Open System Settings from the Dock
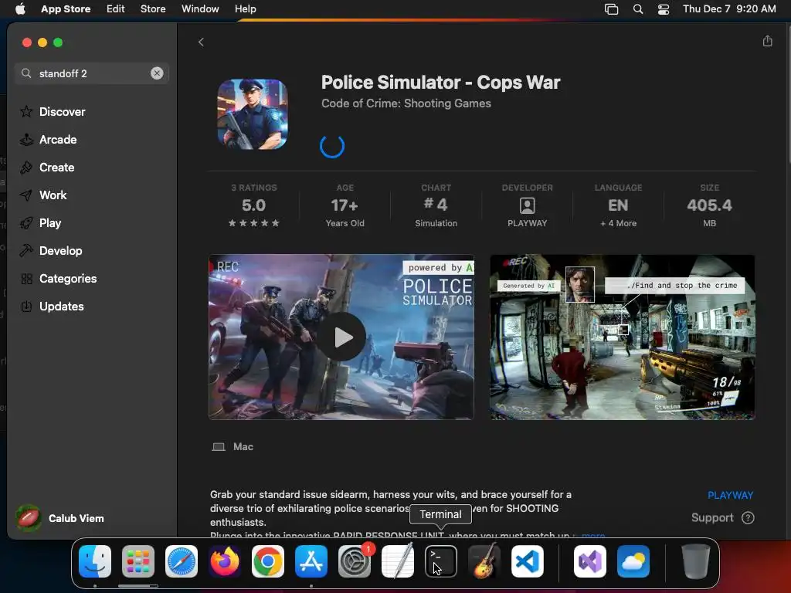The image size is (791, 593). click(355, 561)
